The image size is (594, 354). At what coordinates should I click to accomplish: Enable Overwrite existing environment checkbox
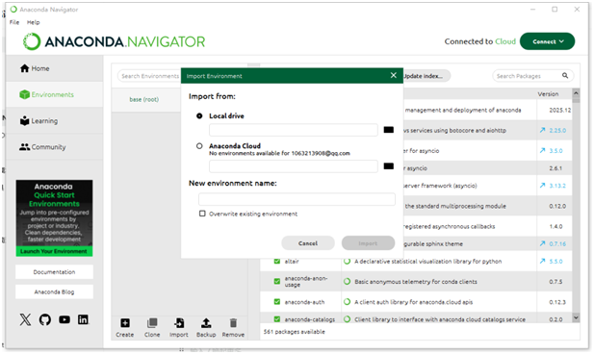(x=202, y=214)
